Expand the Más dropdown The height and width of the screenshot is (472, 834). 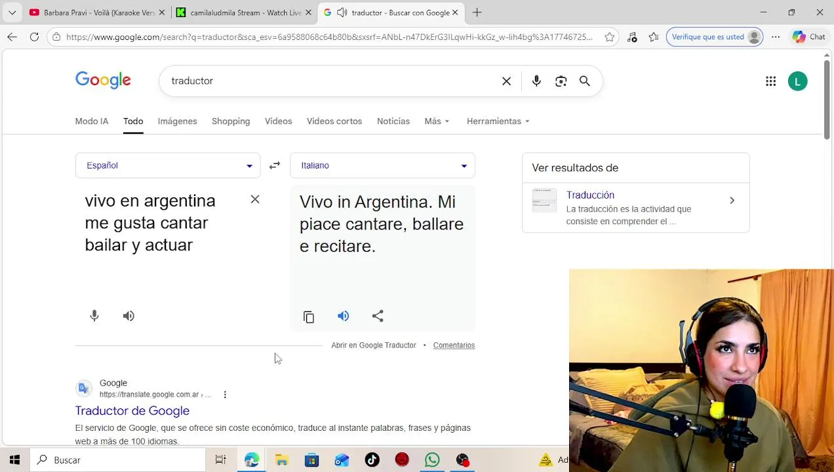click(437, 121)
